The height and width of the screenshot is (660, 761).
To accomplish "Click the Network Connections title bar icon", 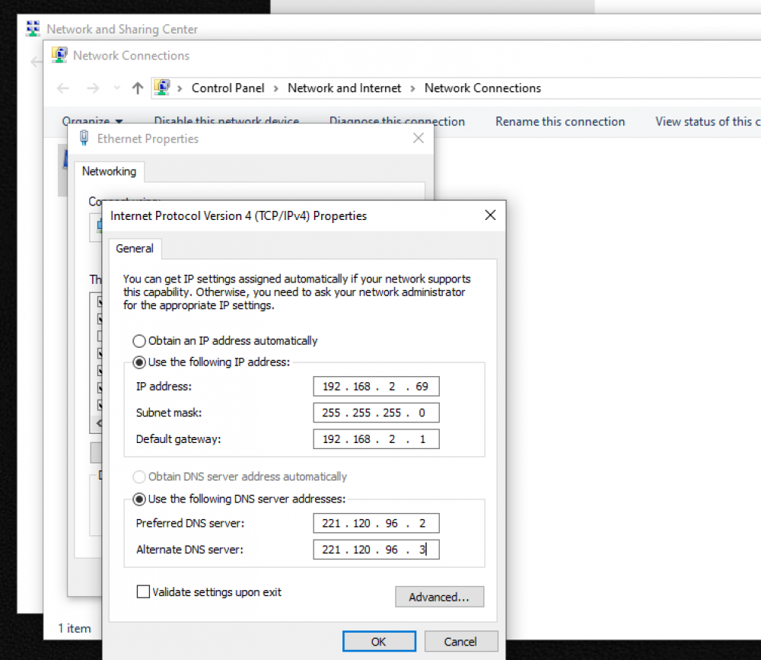I will pos(59,56).
